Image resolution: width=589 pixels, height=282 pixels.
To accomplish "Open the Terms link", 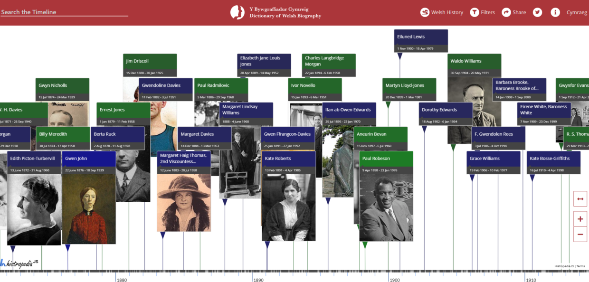I will [x=581, y=266].
